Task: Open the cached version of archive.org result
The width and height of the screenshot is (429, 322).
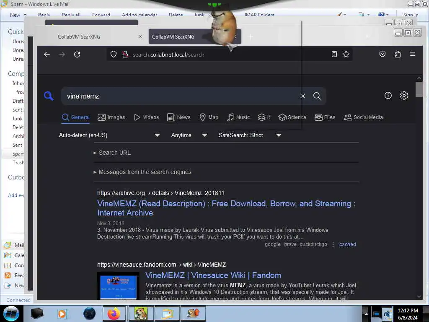Action: [x=347, y=244]
